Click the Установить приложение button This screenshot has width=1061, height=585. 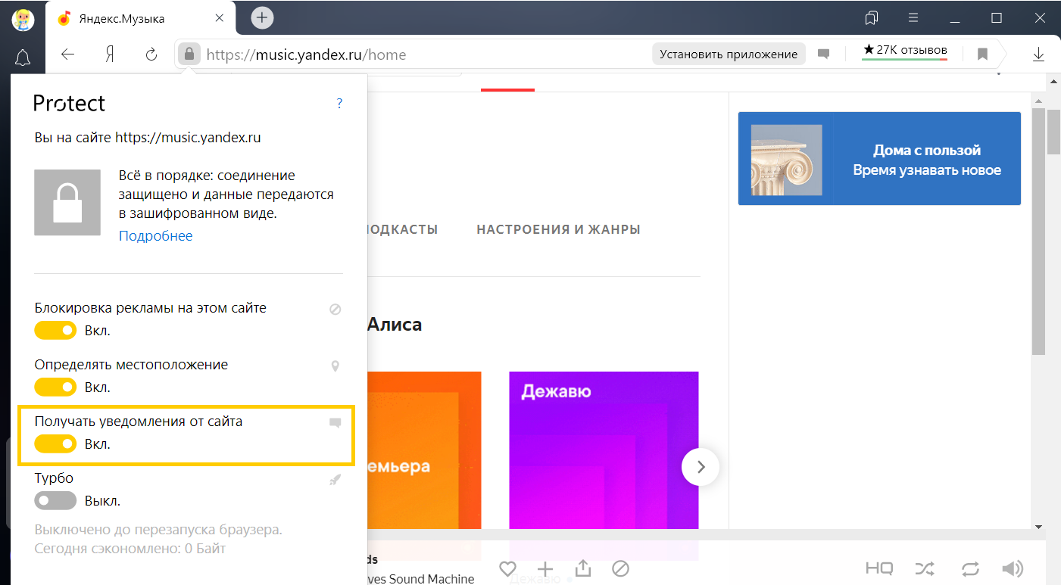pyautogui.click(x=729, y=54)
